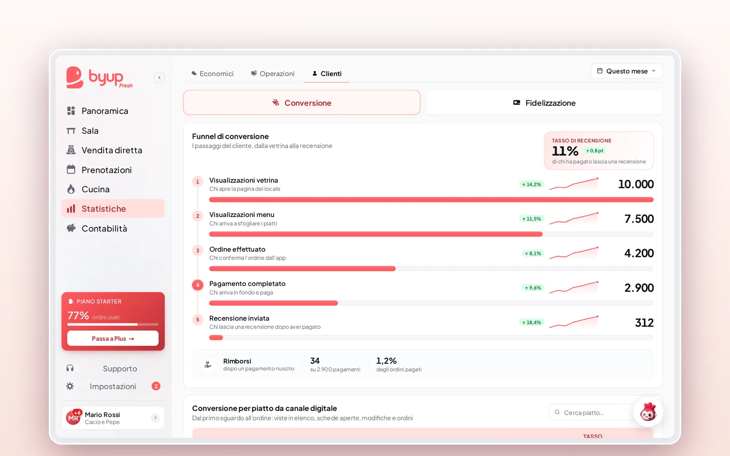Click the Recensione inviata progress bar
The height and width of the screenshot is (456, 730).
(x=431, y=337)
